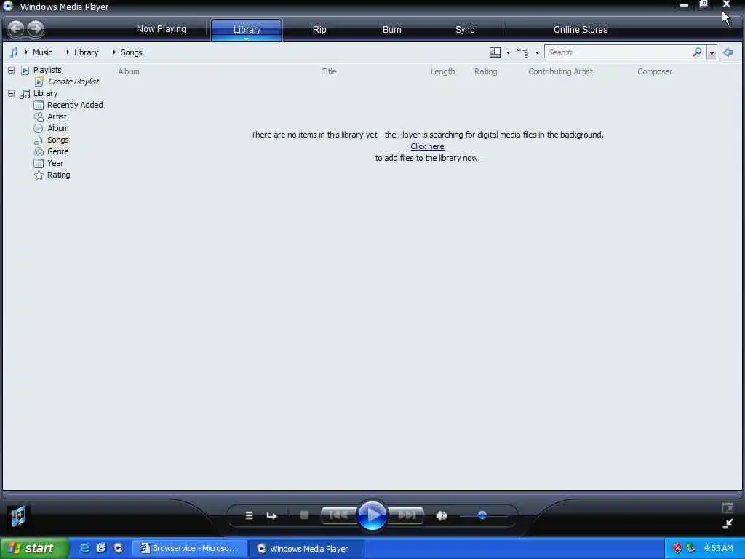Open the Rip tab

click(x=319, y=29)
